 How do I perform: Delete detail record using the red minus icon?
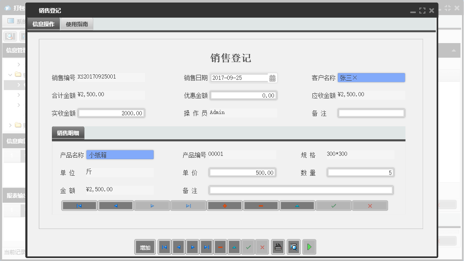261,205
